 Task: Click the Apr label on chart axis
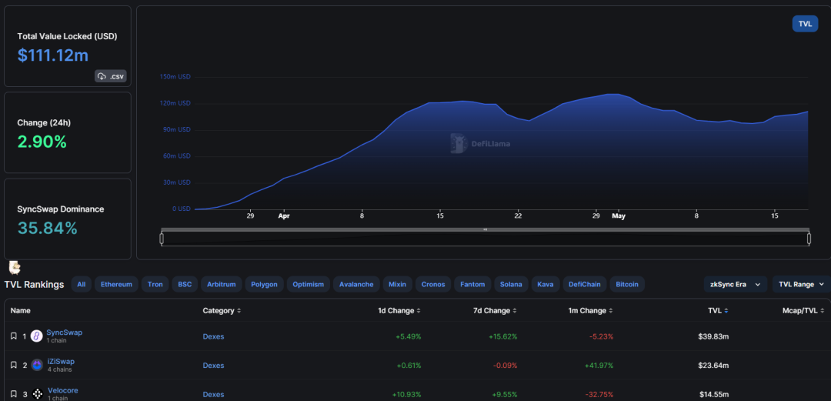click(284, 216)
